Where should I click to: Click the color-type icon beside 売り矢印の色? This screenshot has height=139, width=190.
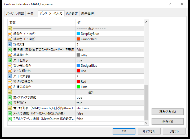pyautogui.click(x=10, y=71)
